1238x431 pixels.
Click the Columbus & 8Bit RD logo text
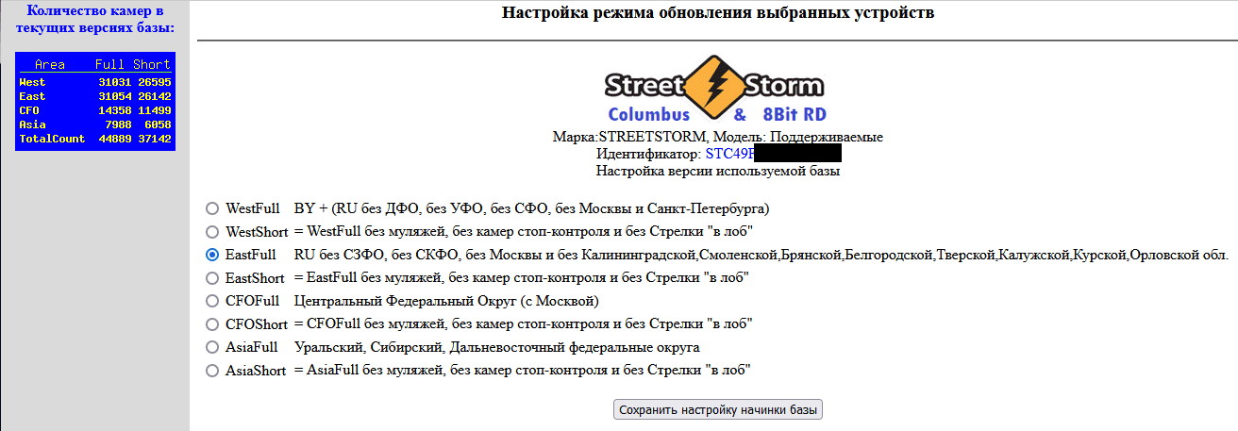coord(717,116)
